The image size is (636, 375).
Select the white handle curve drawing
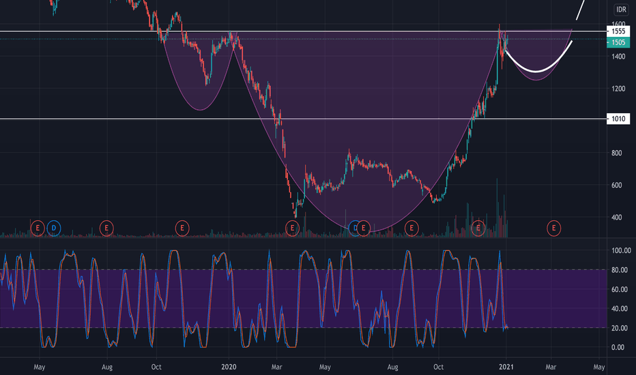click(536, 72)
